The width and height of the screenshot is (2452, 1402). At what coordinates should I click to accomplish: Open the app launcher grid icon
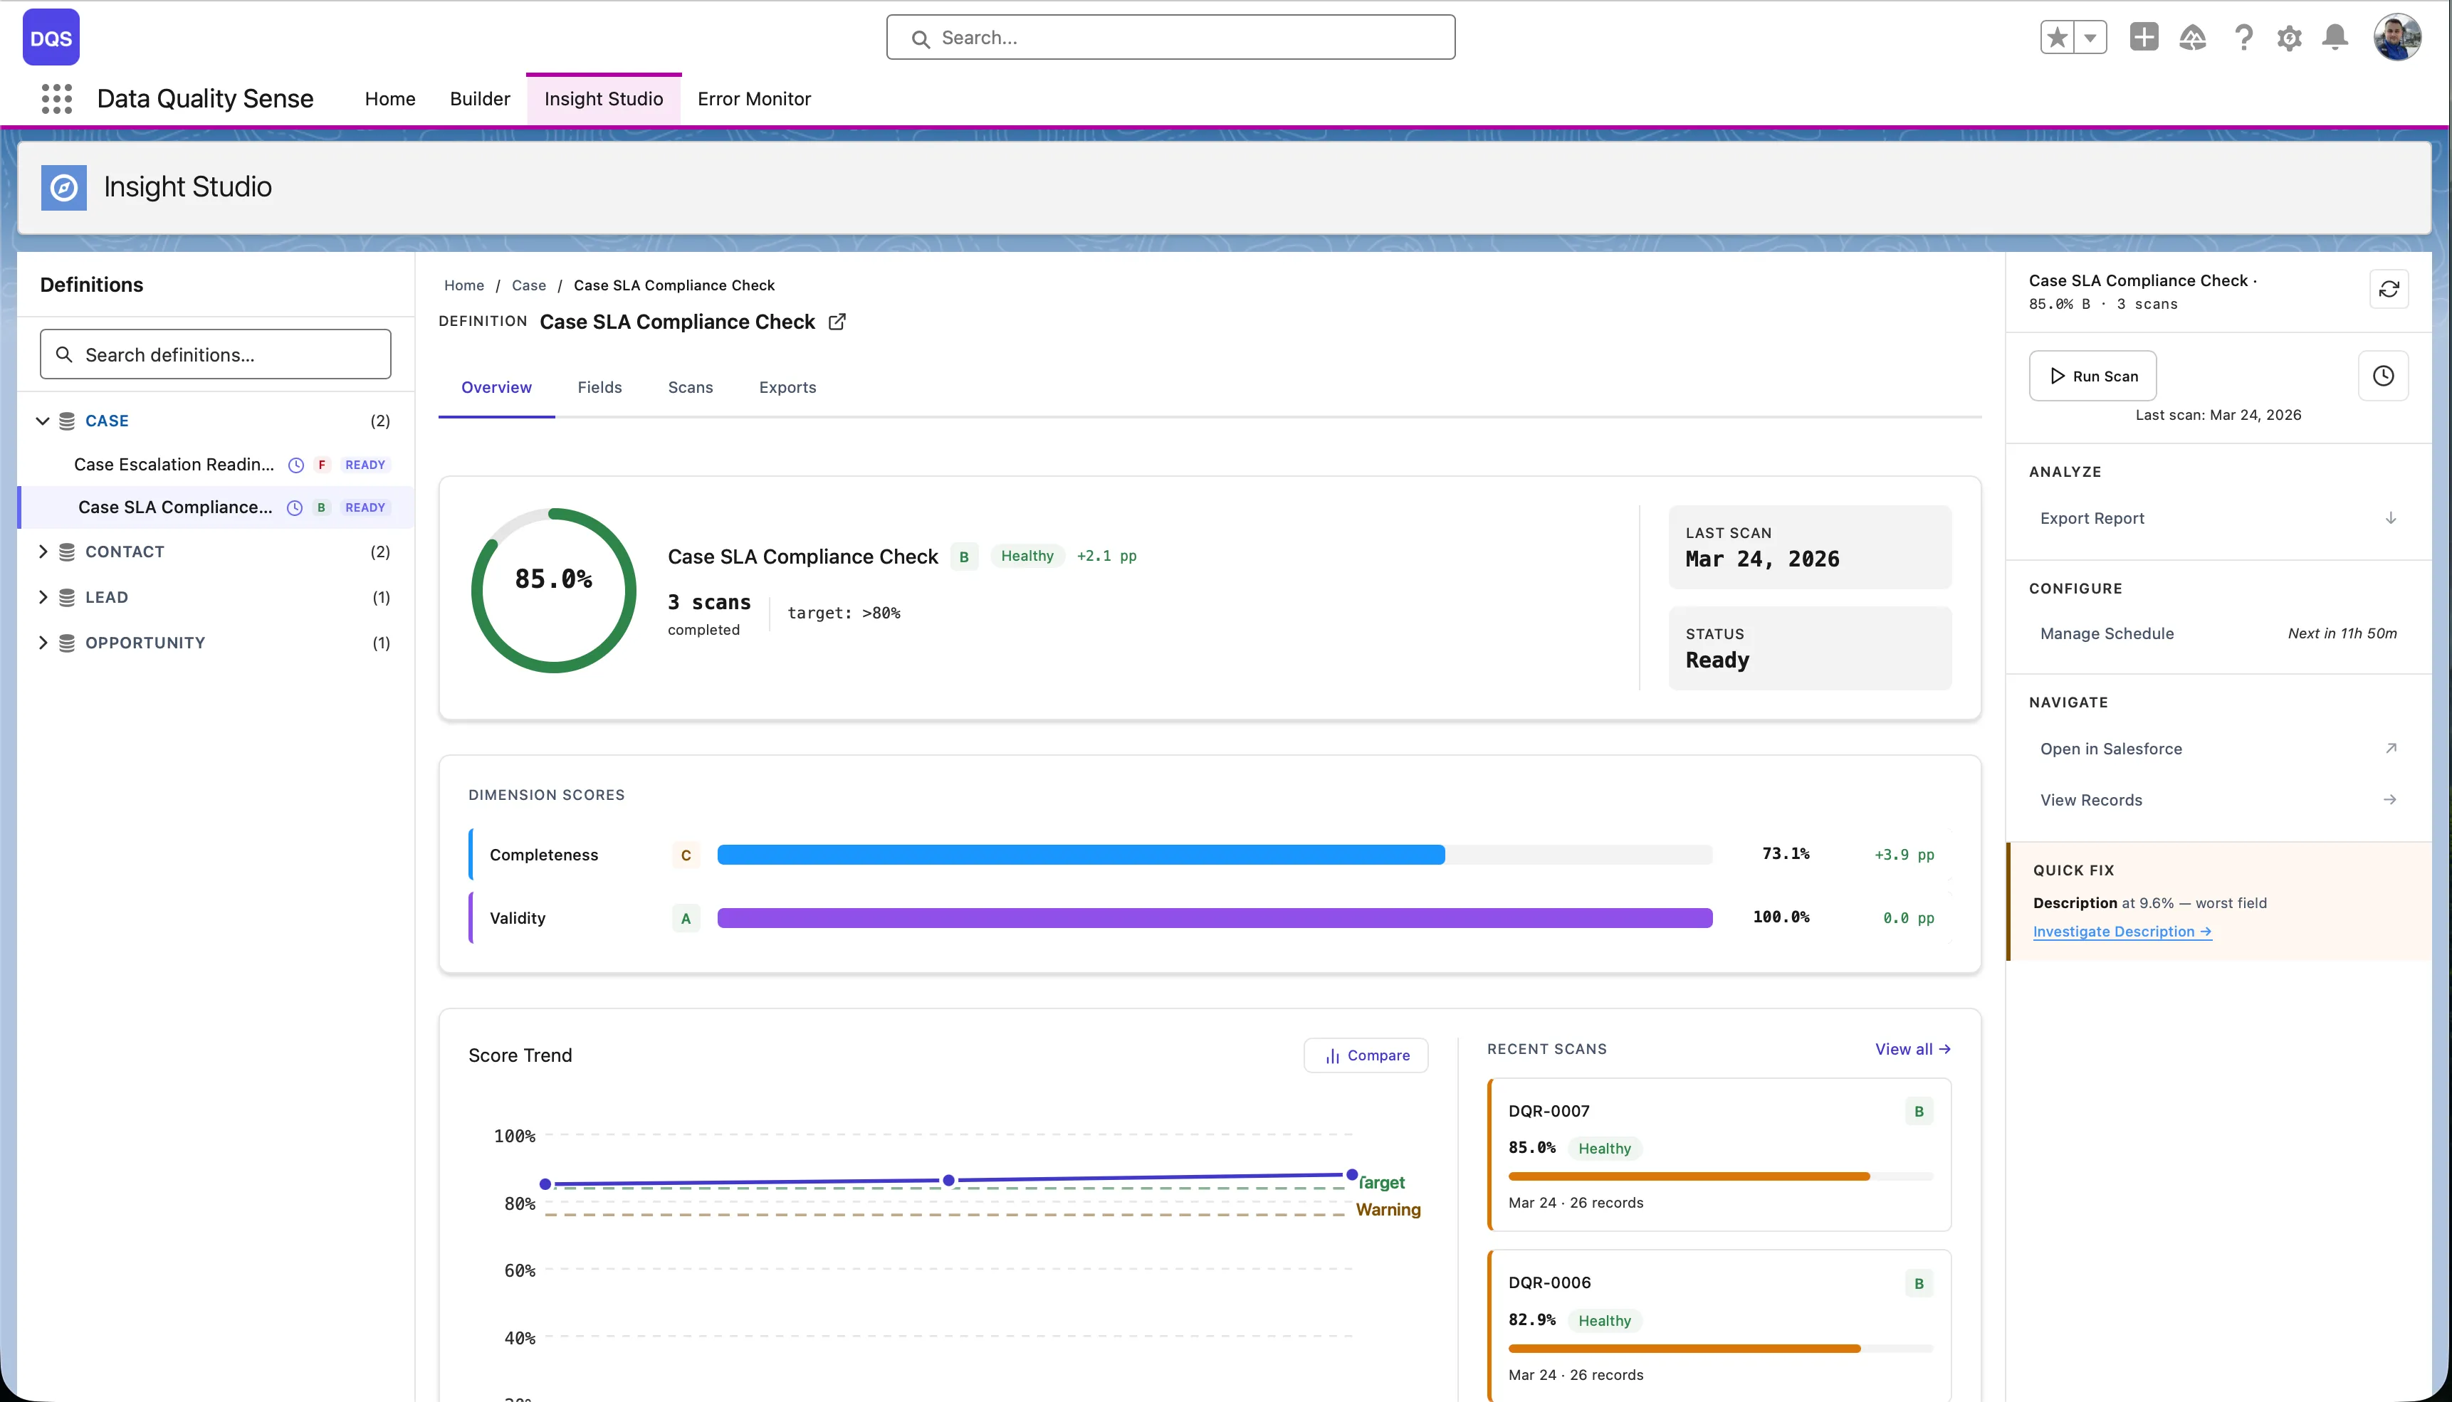click(57, 98)
